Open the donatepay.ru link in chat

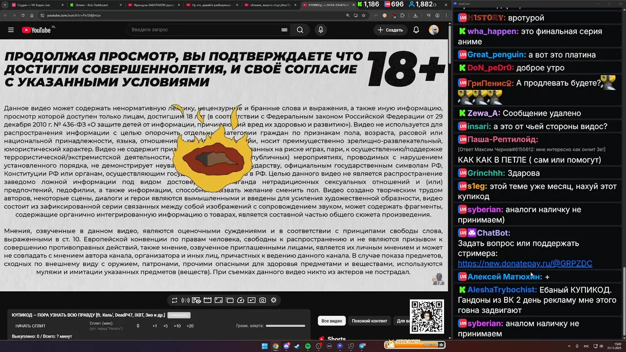(x=525, y=264)
